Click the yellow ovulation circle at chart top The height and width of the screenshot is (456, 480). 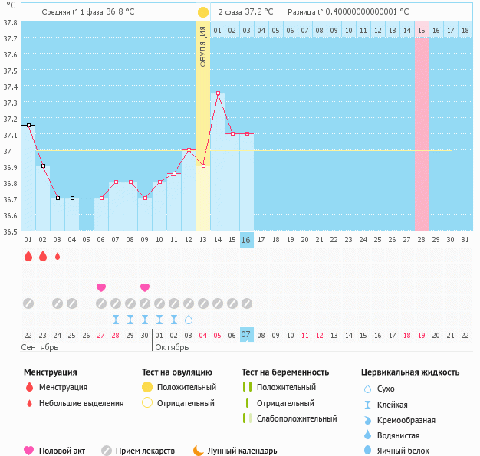[202, 12]
